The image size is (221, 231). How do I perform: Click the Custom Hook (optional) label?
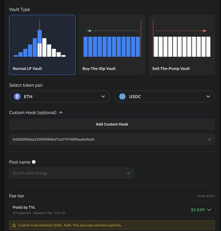pyautogui.click(x=33, y=113)
